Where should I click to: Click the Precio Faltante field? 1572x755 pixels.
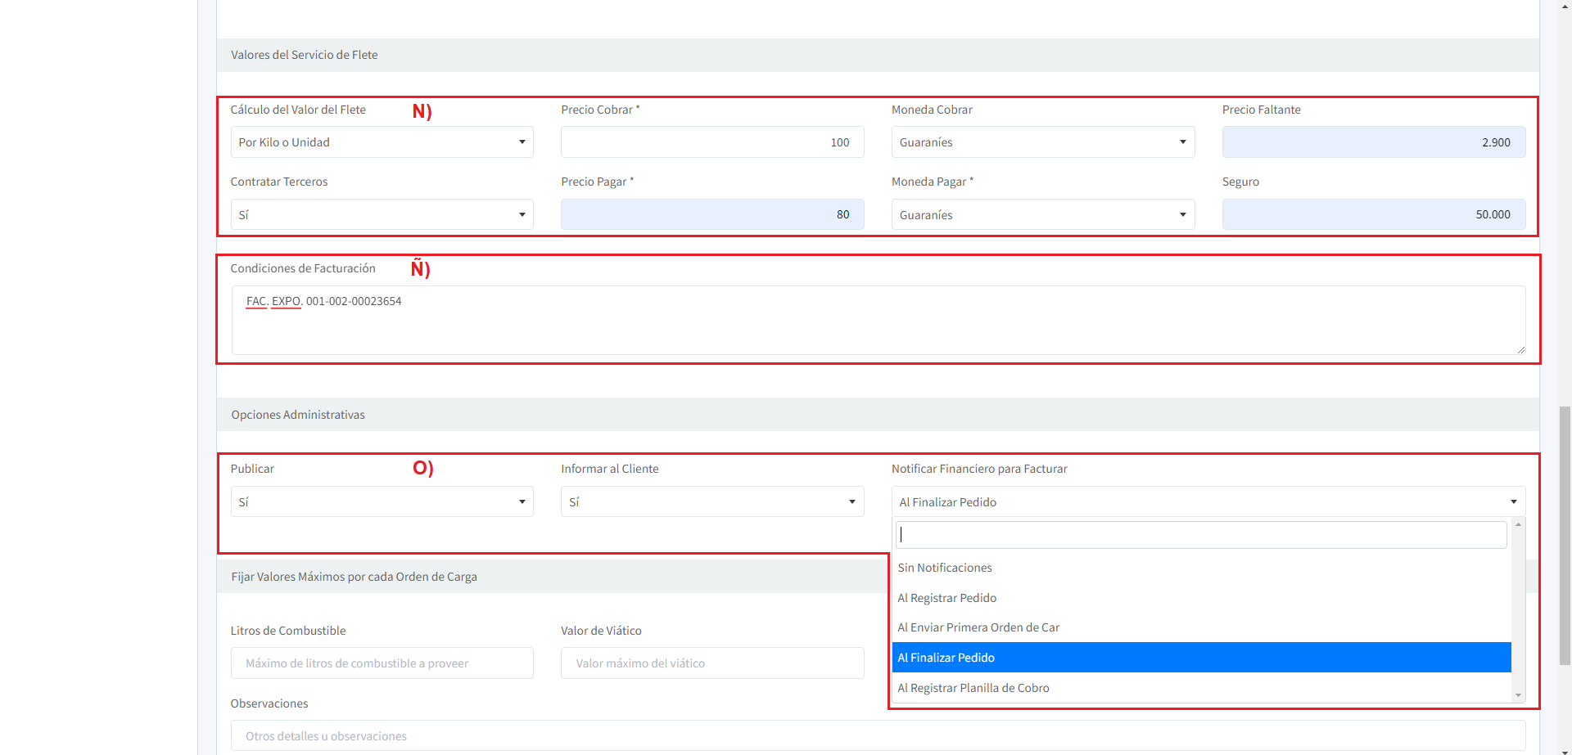(1373, 142)
